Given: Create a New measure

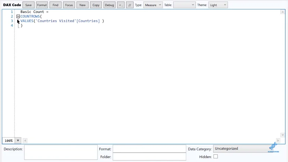Looking at the screenshot, I should click(x=82, y=5).
